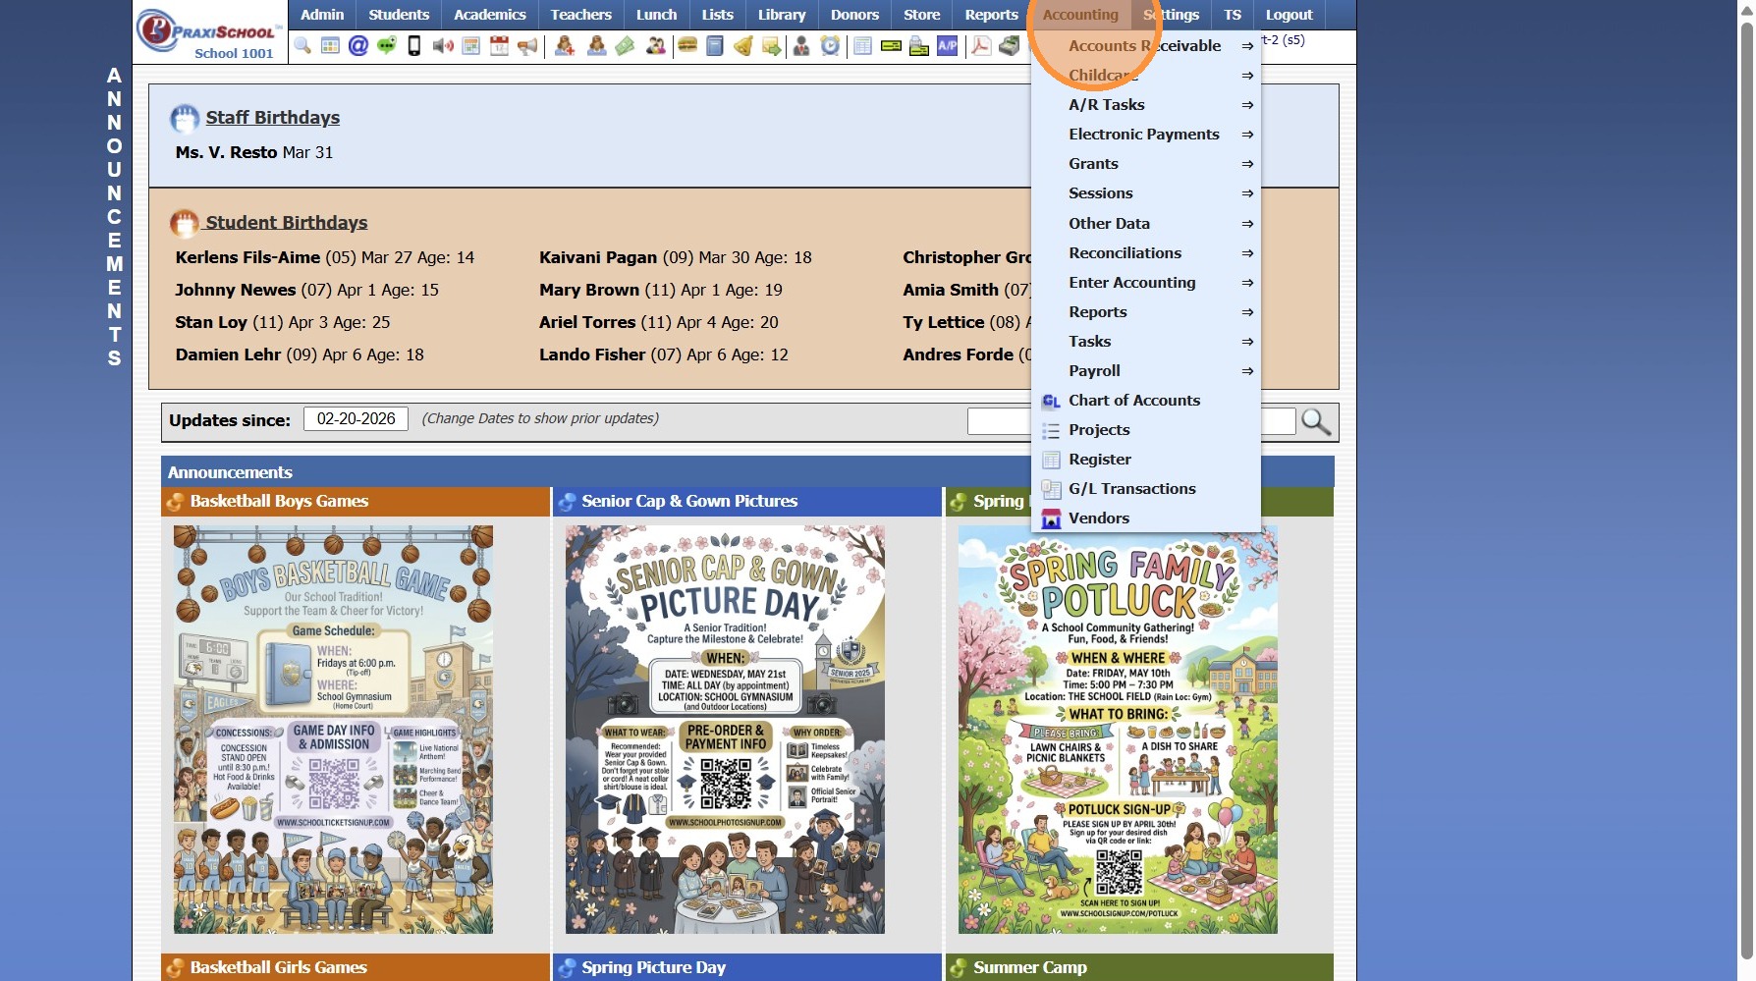
Task: Click the print checks toolbar icon
Action: click(x=919, y=46)
